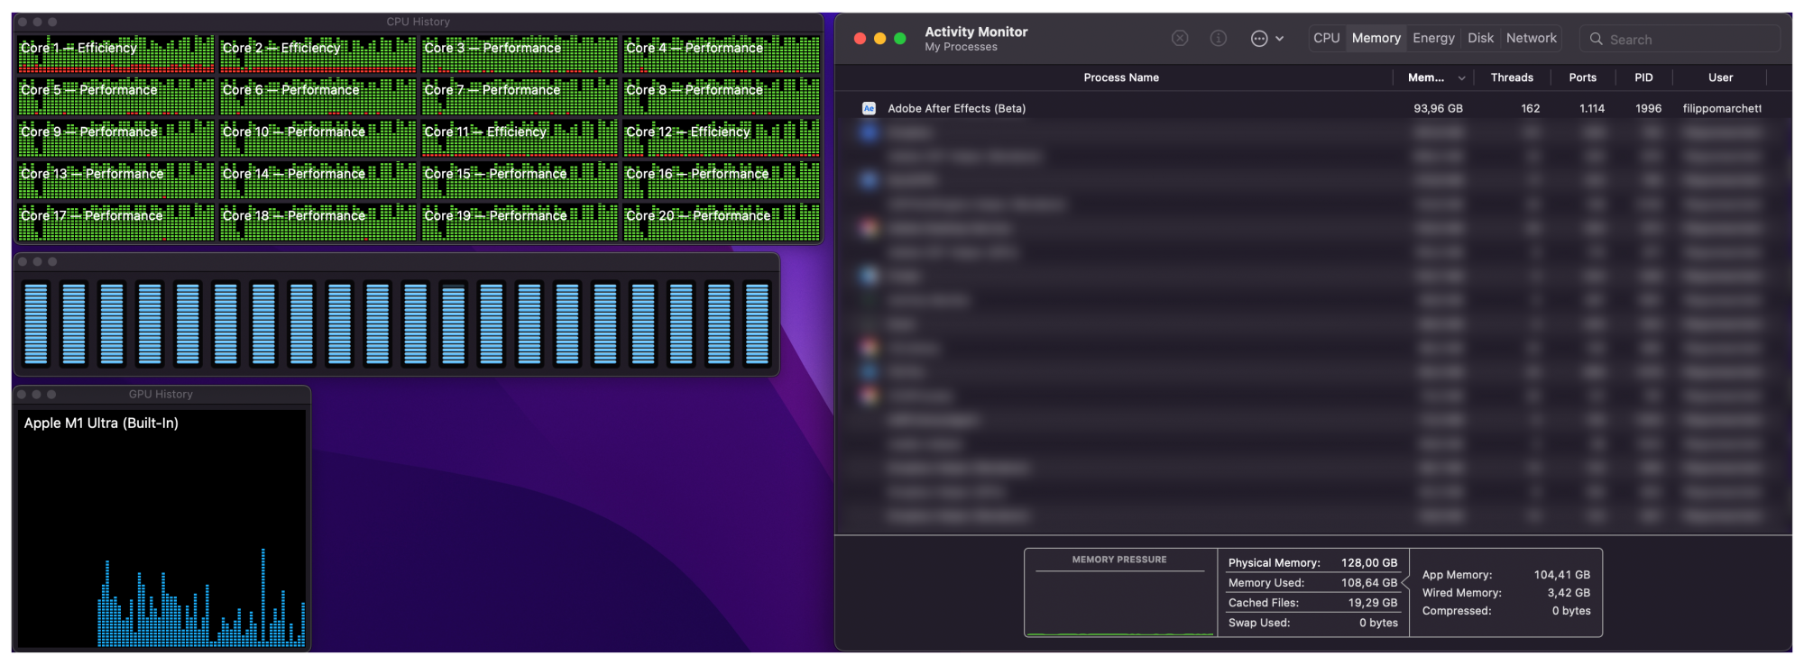Sort by the Process Name column header
1804x665 pixels.
(x=1121, y=77)
